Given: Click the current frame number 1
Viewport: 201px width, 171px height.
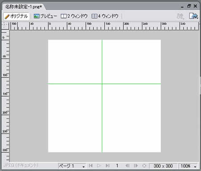Looking at the screenshot, I should (117, 166).
